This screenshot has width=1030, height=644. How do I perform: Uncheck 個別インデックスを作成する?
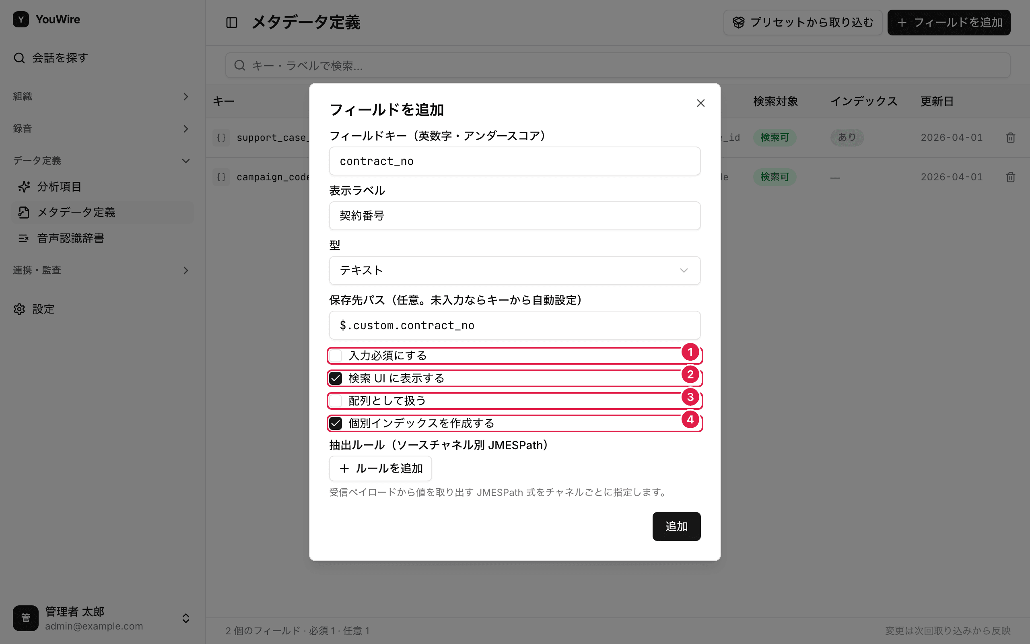[336, 423]
